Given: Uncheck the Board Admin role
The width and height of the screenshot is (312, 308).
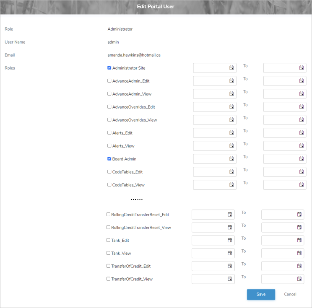Looking at the screenshot, I should tap(109, 159).
